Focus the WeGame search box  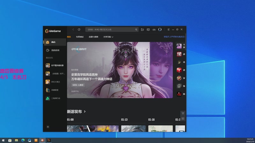click(x=112, y=30)
